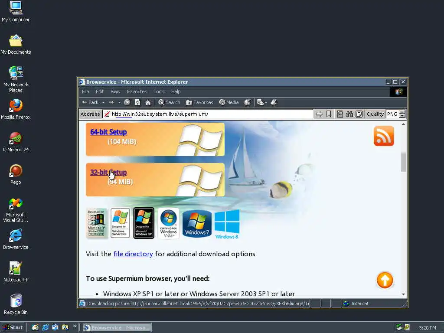Select the K-Meleon 74 desktop shortcut
Screen dimensions: 444x333
[16, 142]
